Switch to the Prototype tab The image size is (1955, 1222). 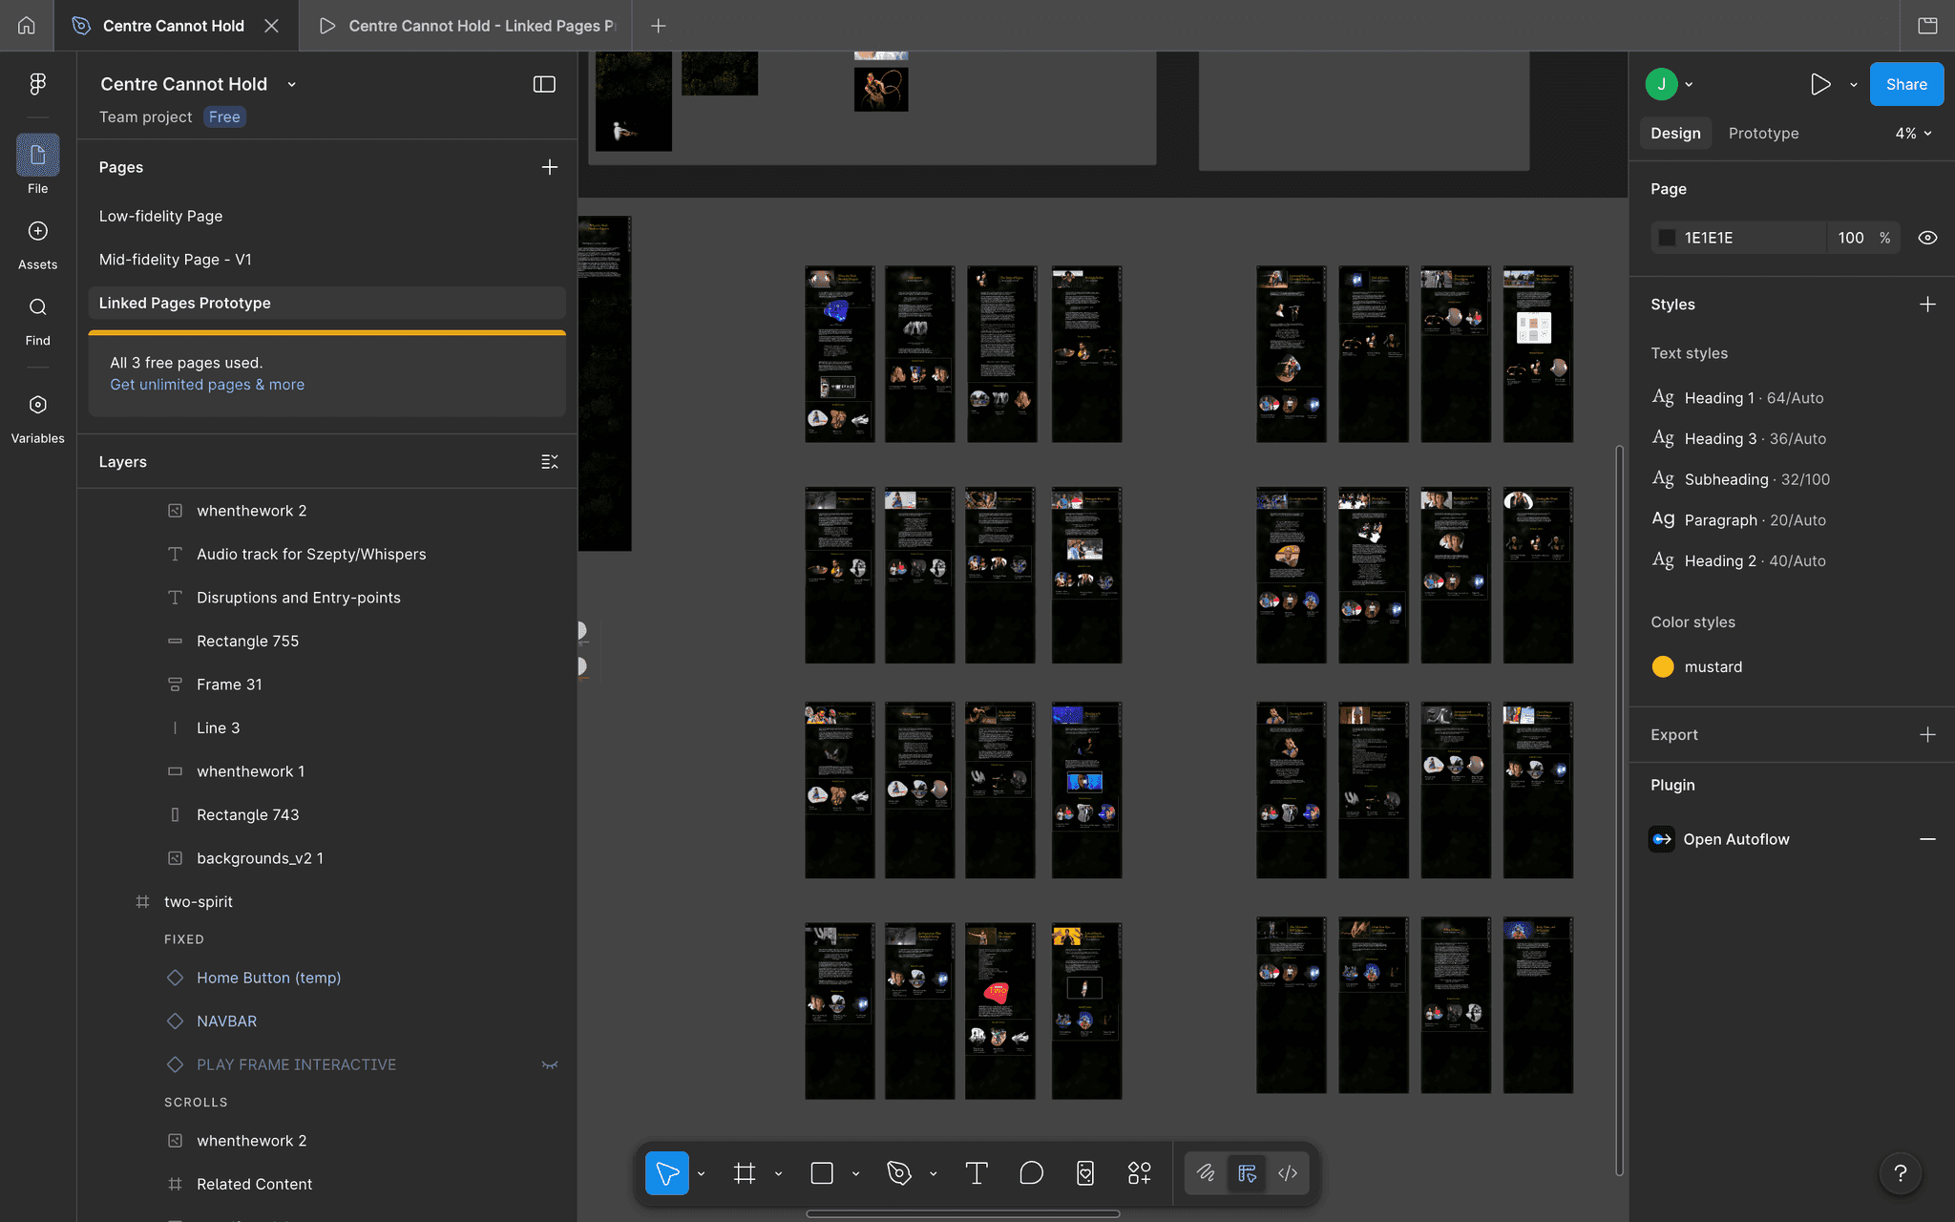pyautogui.click(x=1763, y=134)
